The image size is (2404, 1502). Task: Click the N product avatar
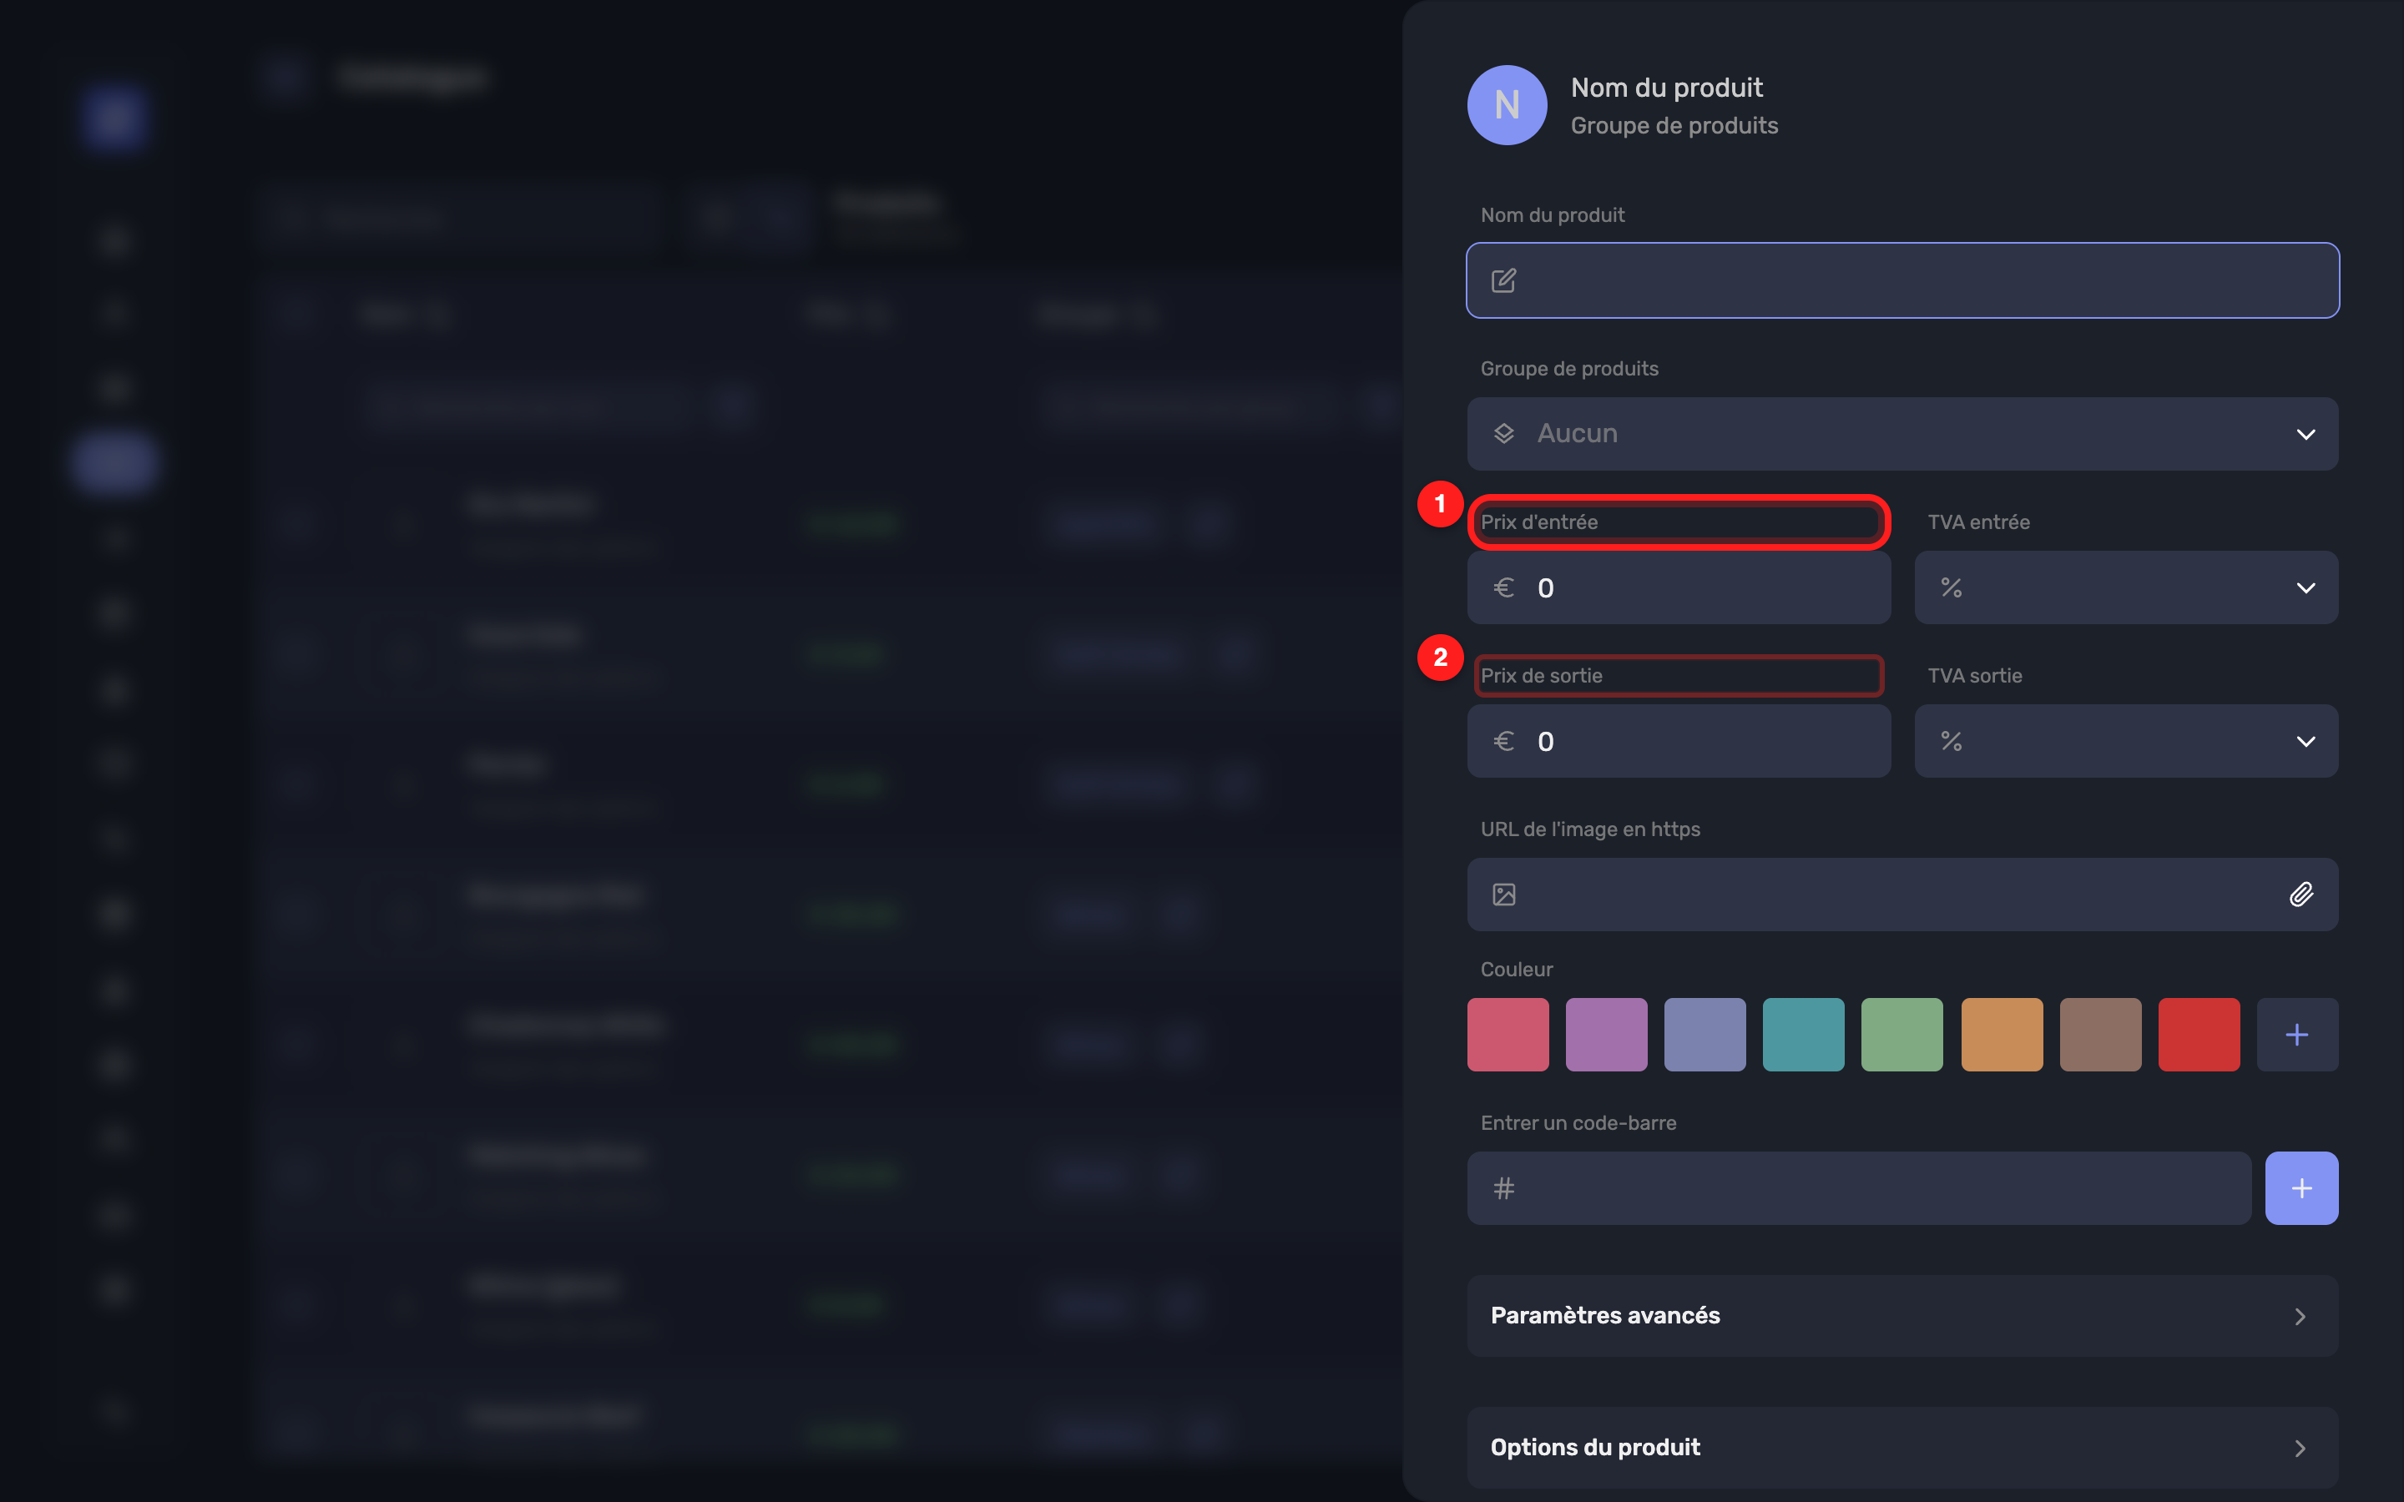pyautogui.click(x=1507, y=105)
